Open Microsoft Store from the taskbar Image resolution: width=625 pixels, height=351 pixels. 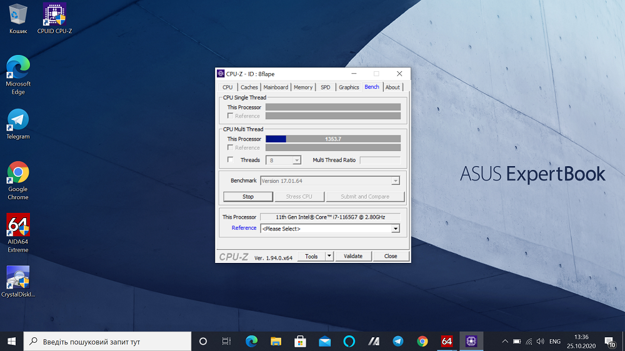[x=300, y=342]
